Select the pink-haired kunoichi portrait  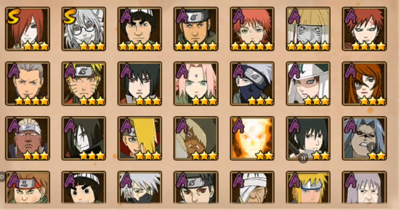pyautogui.click(x=196, y=84)
